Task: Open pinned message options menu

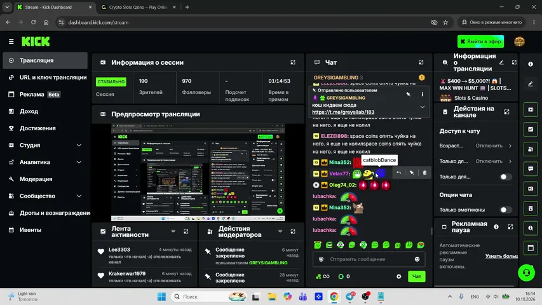Action: pos(423,94)
